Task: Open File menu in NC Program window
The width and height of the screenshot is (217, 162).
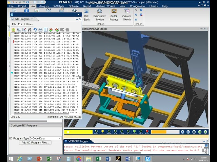Action: (14, 24)
